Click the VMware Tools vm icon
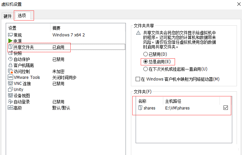Viewport: 242px width, 155px height. (x=10, y=77)
